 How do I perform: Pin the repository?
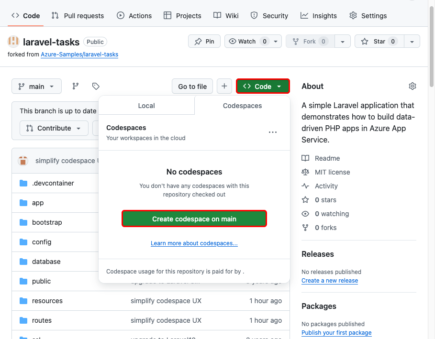click(204, 41)
